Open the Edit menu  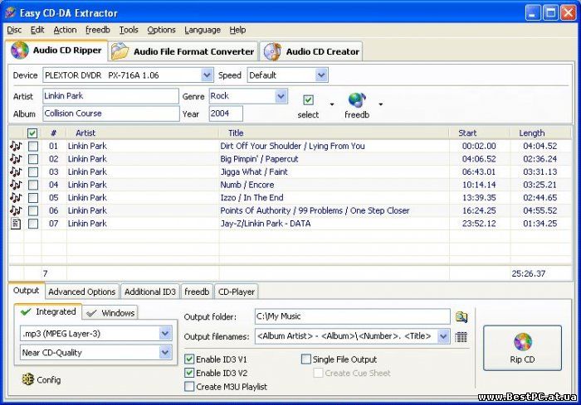37,30
